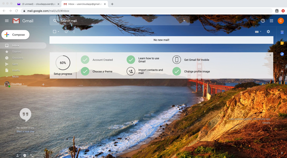The image size is (287, 158).
Task: Expand the More labels list
Action: pyautogui.click(x=15, y=77)
